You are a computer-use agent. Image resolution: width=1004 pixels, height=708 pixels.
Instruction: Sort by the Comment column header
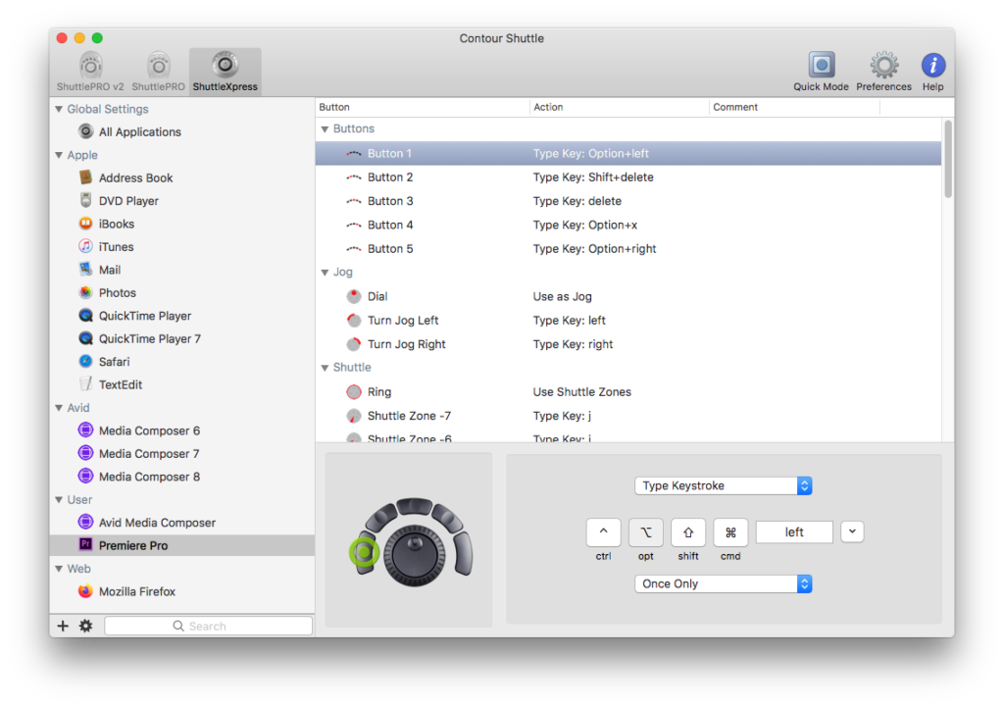click(794, 107)
